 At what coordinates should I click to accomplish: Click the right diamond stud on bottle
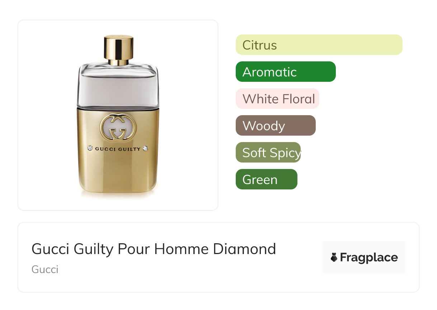[x=145, y=148]
